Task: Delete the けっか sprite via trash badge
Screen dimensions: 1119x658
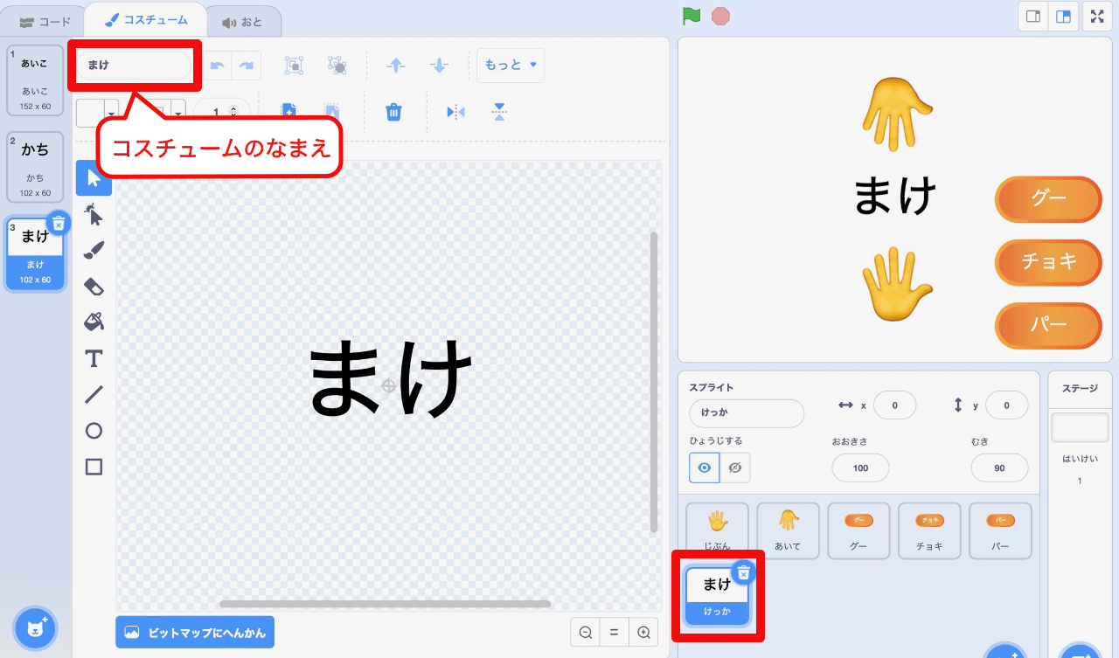Action: [x=743, y=572]
